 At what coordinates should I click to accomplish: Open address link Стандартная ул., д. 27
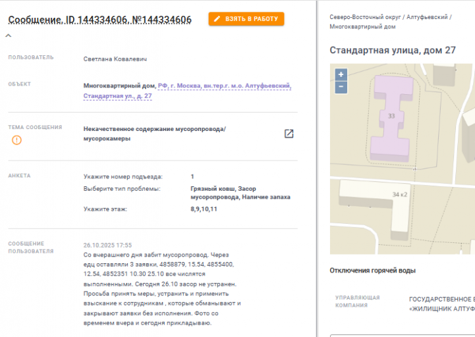117,96
